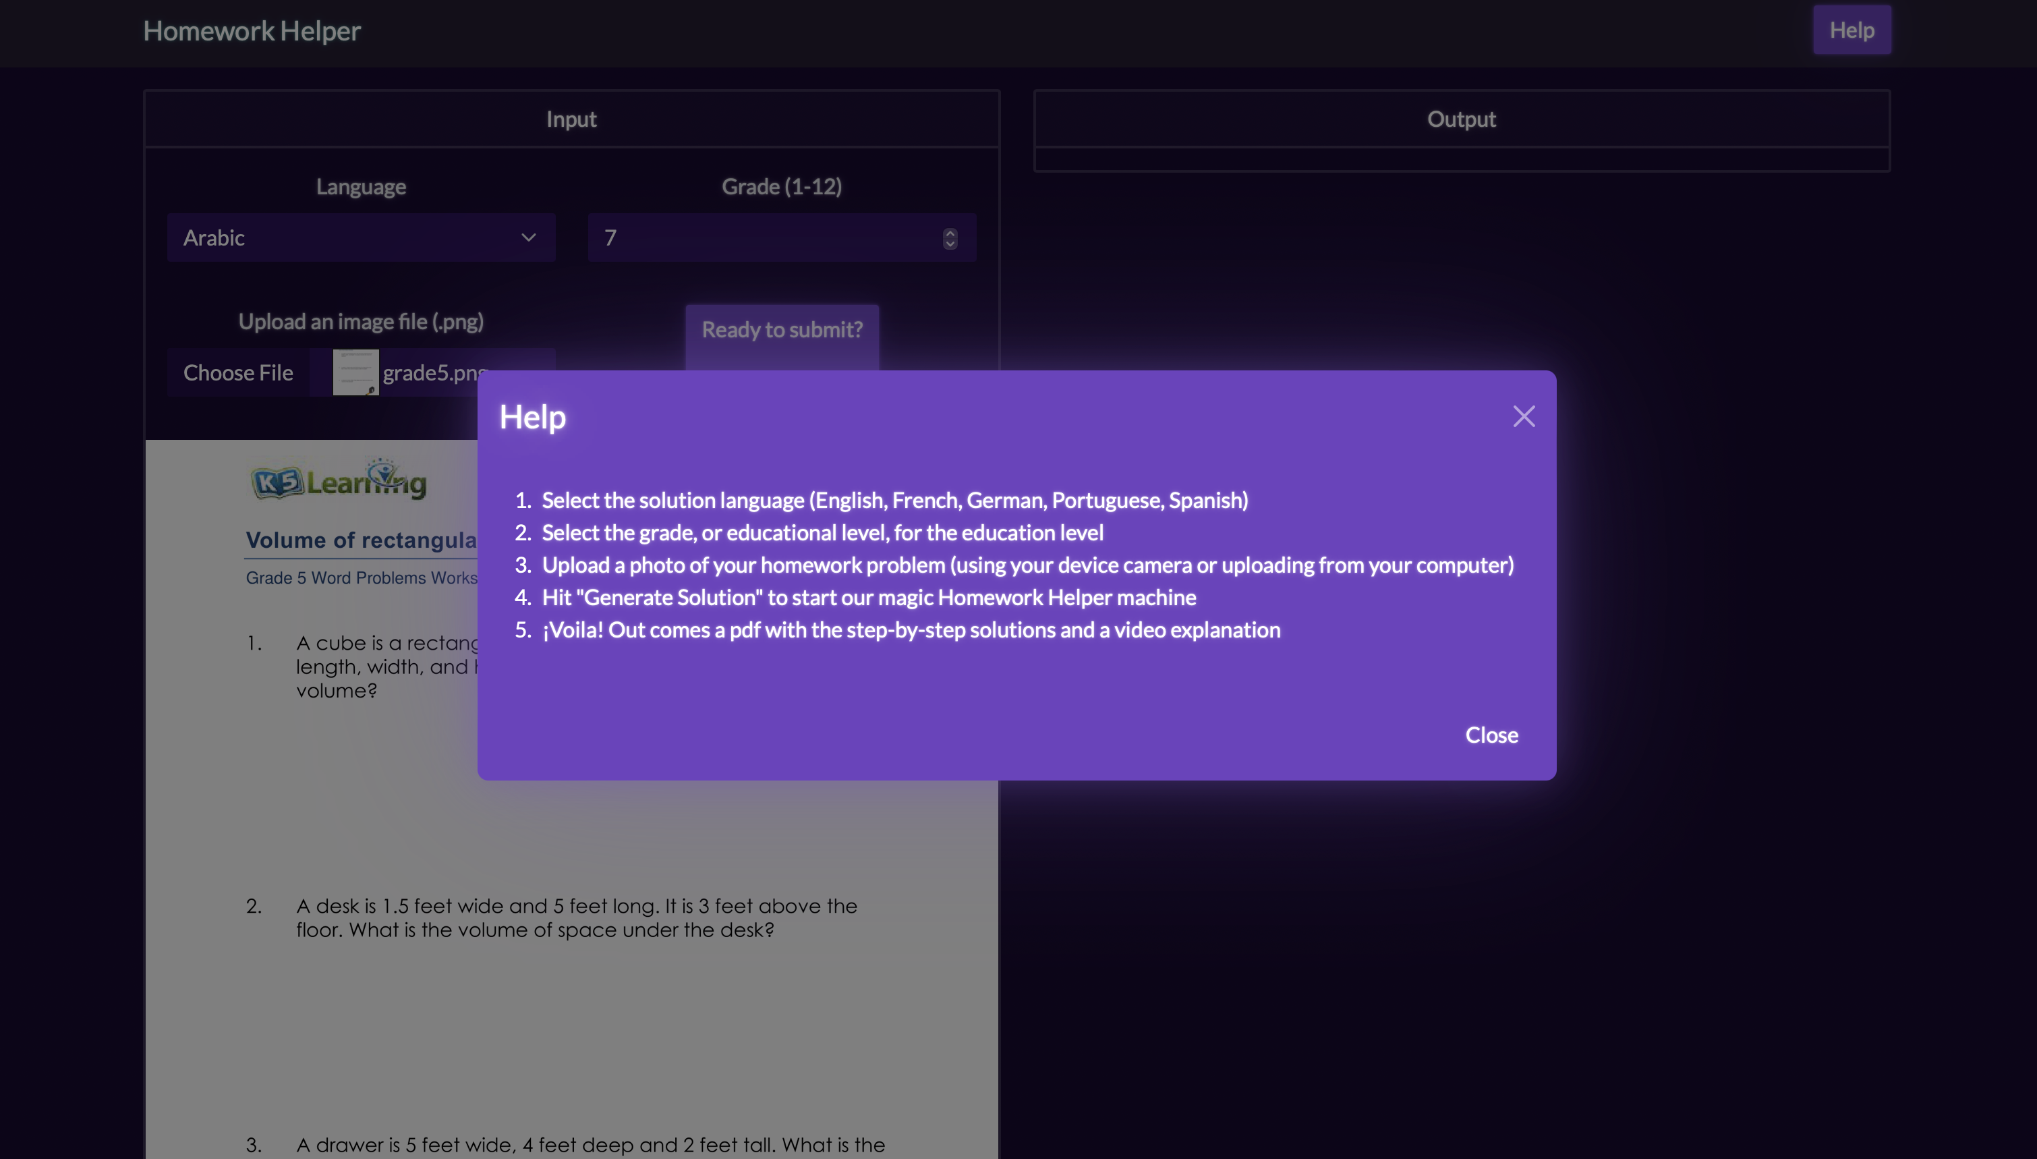Open Help from the top navigation bar
Viewport: 2037px width, 1159px height.
[1851, 30]
